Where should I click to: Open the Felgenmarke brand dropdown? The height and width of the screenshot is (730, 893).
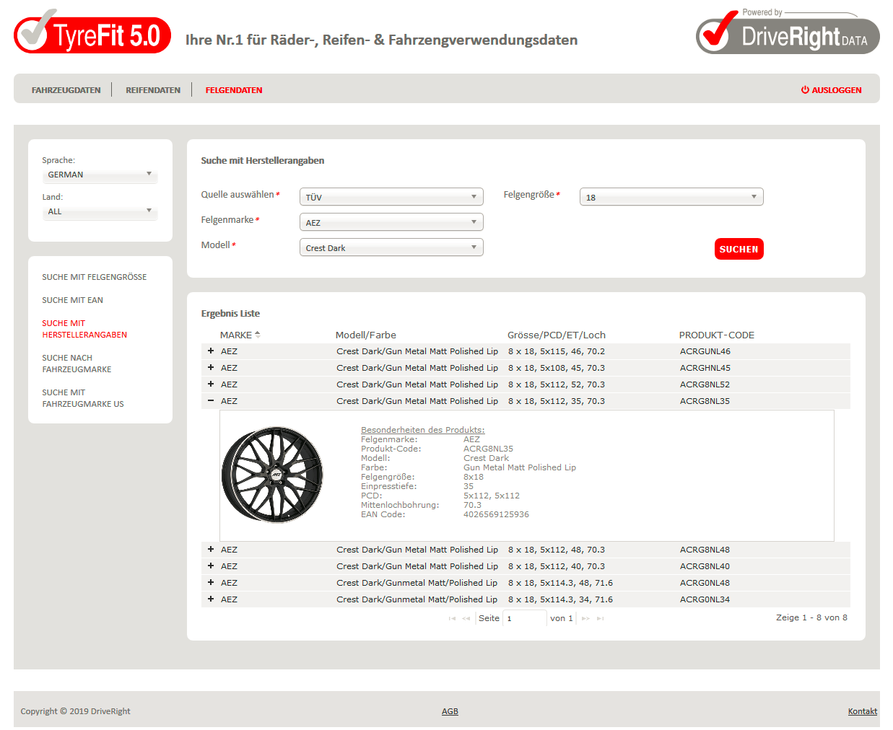point(391,222)
